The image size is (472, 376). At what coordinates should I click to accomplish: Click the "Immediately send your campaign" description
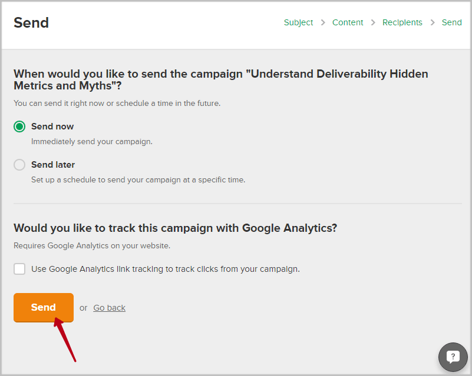92,142
